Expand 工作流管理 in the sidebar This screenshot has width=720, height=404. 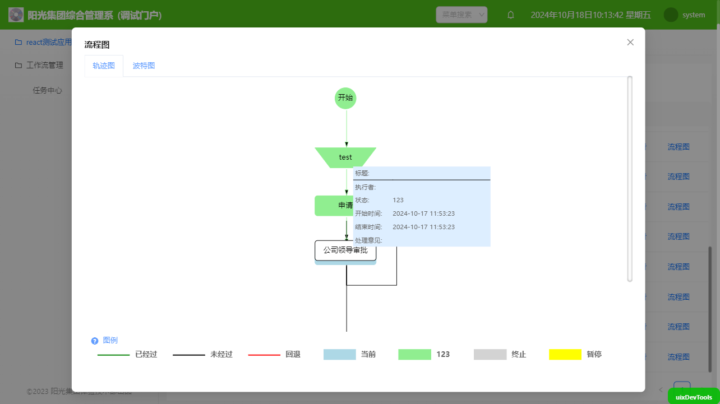[45, 65]
